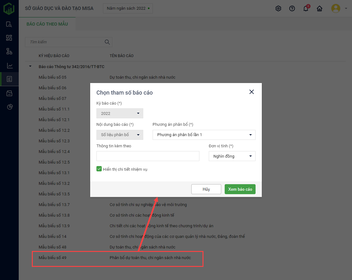The width and height of the screenshot is (352, 280).
Task: Click the document search icon in sidebar
Action: (9, 24)
